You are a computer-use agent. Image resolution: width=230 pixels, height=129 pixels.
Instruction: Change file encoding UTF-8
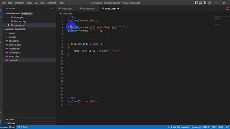coord(206,127)
